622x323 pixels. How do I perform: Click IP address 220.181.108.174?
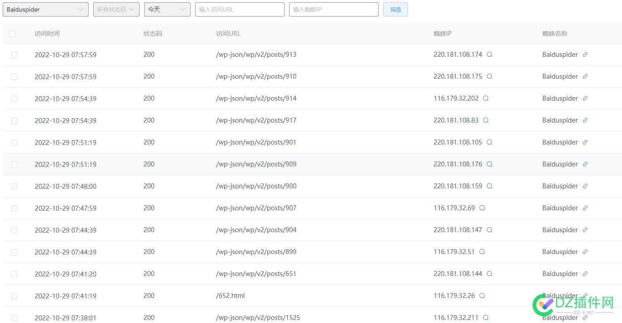click(x=458, y=55)
